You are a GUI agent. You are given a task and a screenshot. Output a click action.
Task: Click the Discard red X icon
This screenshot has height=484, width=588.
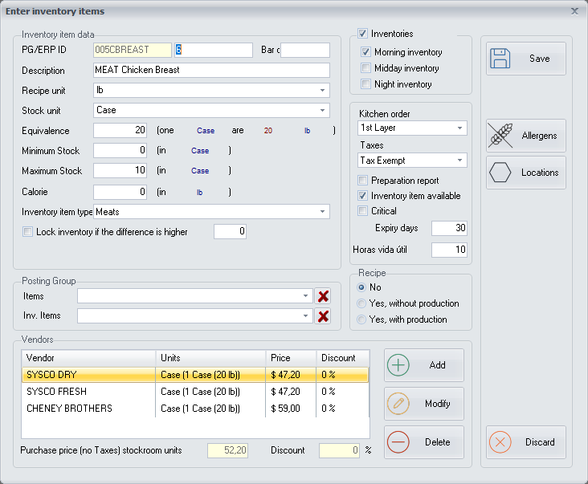[x=501, y=442]
